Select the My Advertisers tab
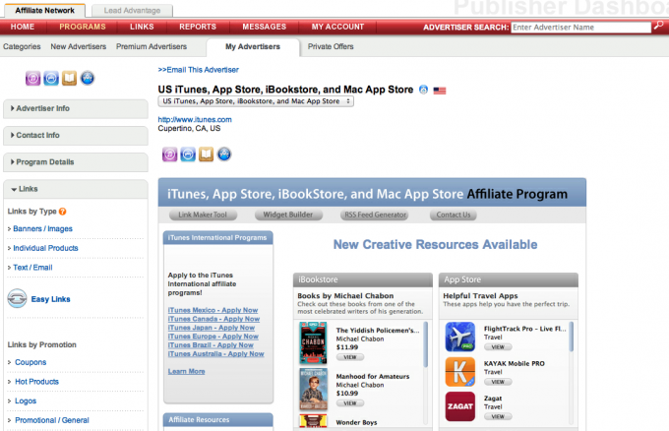Screen dimensions: 669x431 click(253, 47)
